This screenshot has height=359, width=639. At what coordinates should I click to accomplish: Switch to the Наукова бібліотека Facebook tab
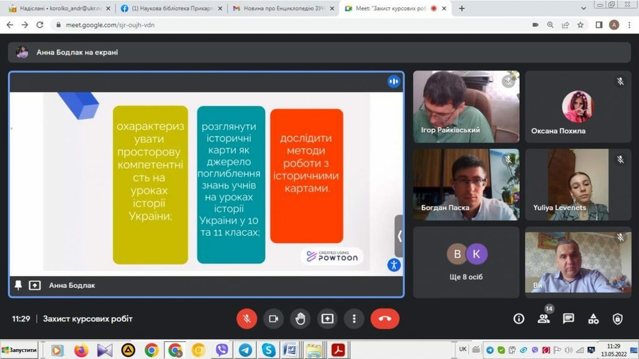coord(170,9)
